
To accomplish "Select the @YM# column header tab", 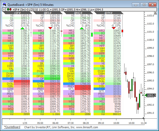I will click(109, 13).
